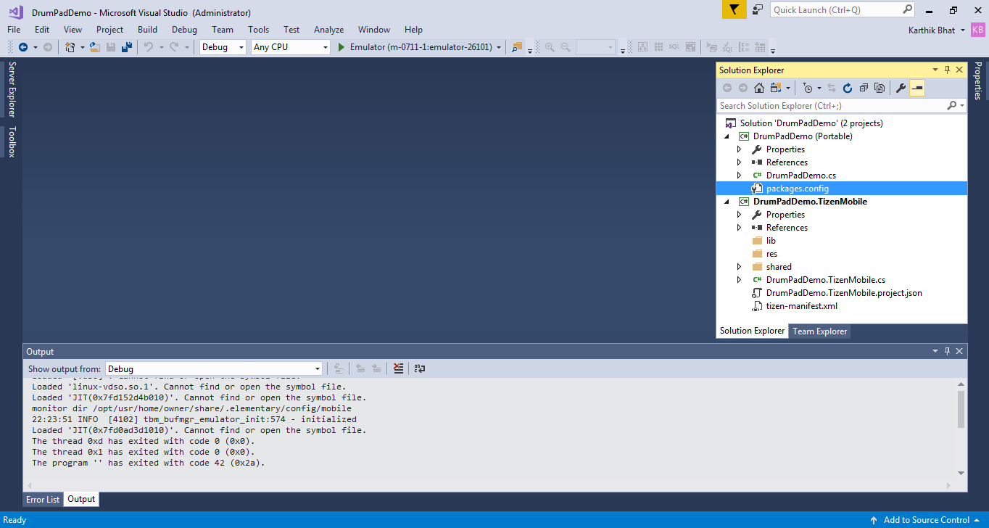Screen dimensions: 989x528
Task: Toggle Preview Selected Items button
Action: (917, 88)
